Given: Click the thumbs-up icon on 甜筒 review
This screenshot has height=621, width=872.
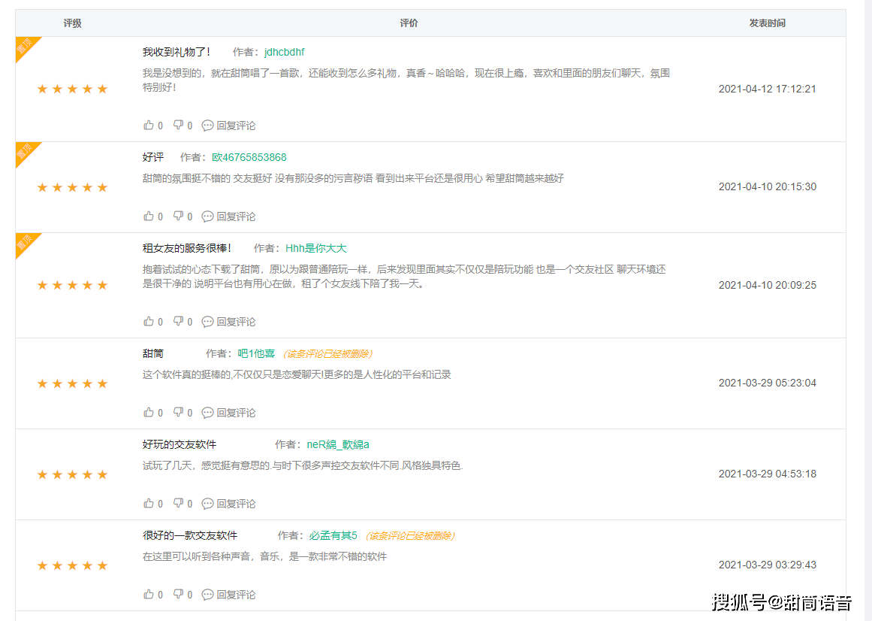Looking at the screenshot, I should pos(148,412).
